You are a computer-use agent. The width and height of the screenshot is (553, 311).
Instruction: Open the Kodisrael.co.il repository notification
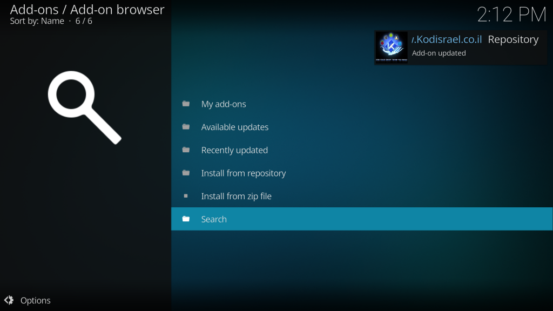460,47
